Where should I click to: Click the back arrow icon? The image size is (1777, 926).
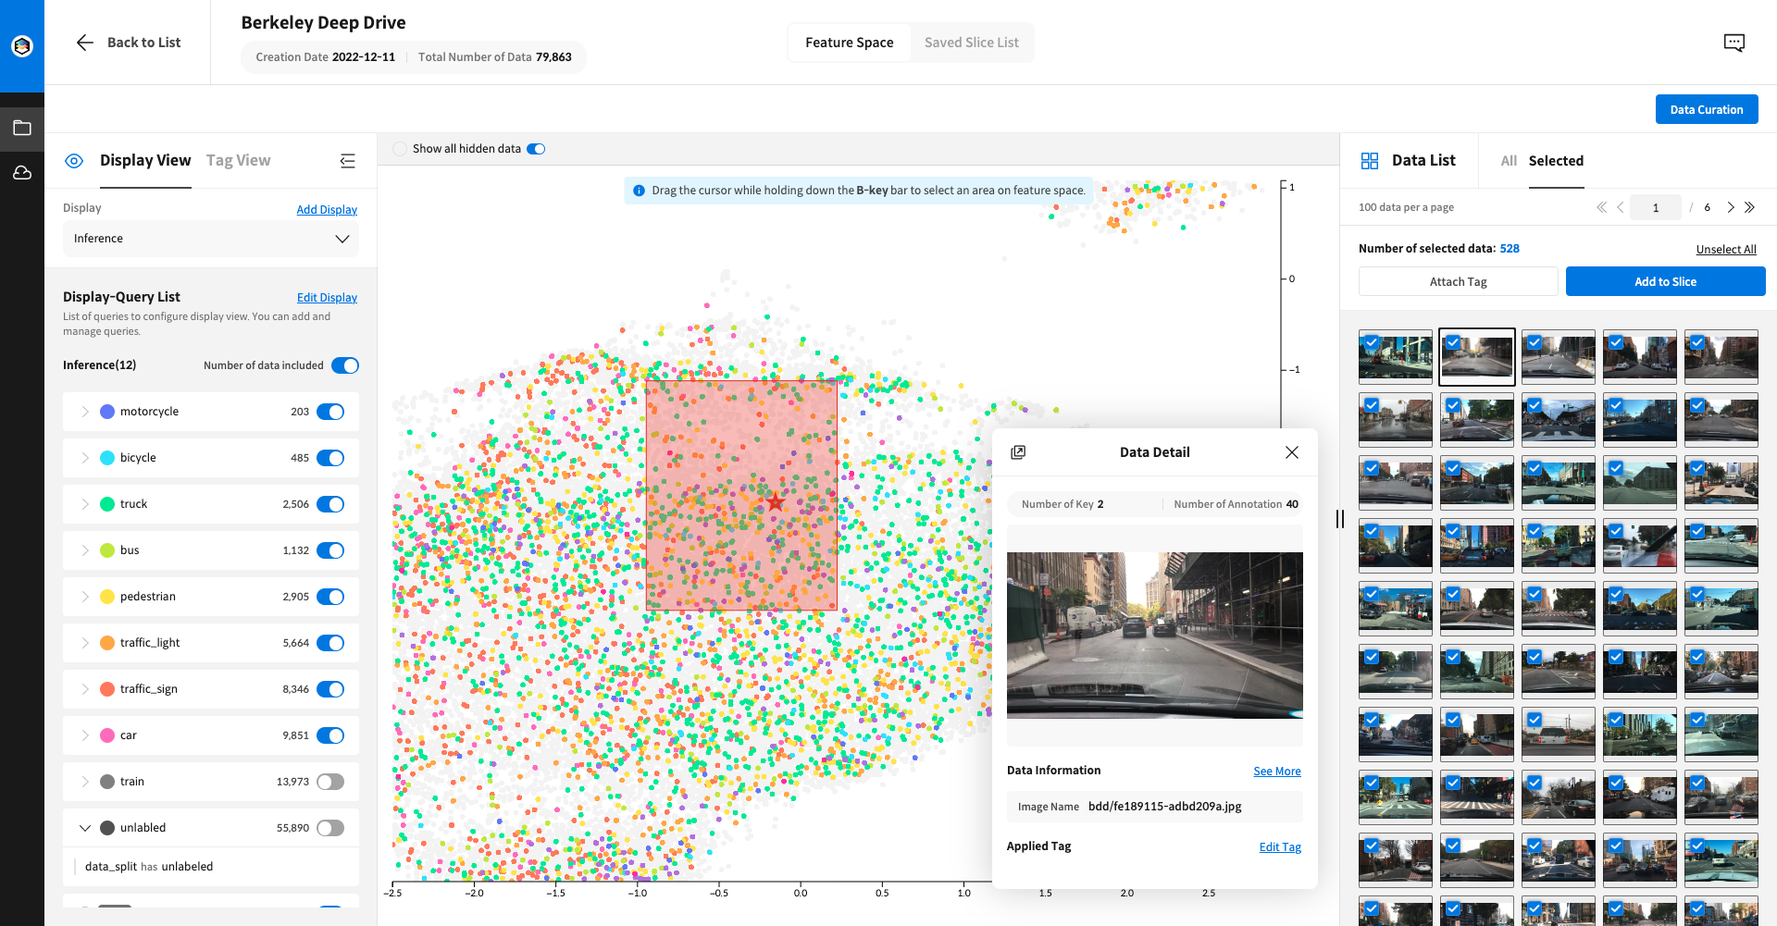coord(85,43)
